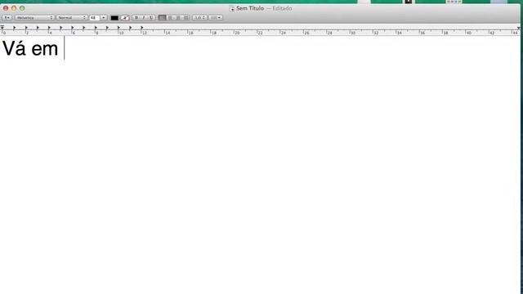This screenshot has width=523, height=294.
Task: Click the right margin marker on the ruler
Action: click(x=518, y=28)
